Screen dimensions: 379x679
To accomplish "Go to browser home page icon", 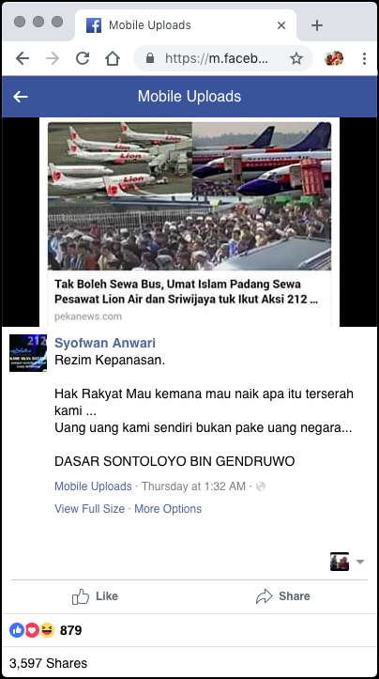I will click(x=113, y=58).
